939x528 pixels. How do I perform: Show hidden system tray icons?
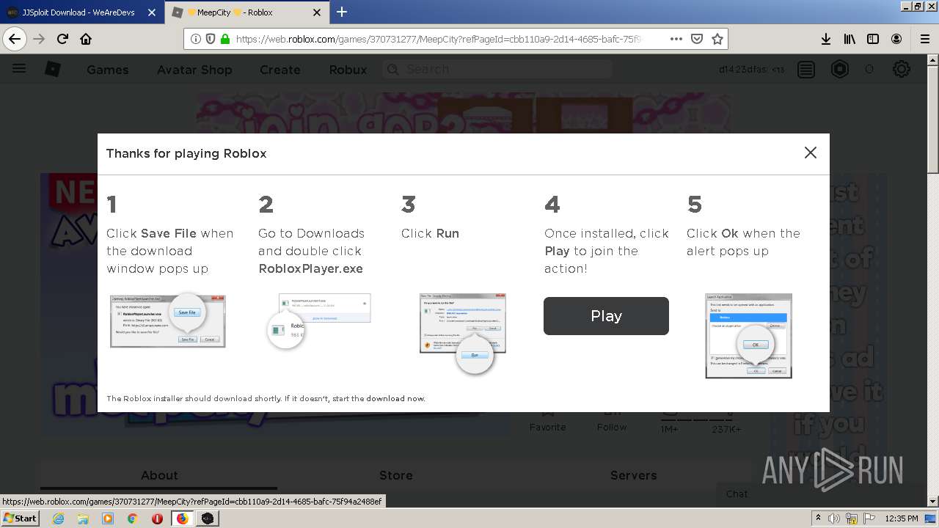point(818,518)
